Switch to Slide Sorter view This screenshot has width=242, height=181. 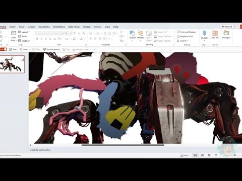tap(202, 155)
